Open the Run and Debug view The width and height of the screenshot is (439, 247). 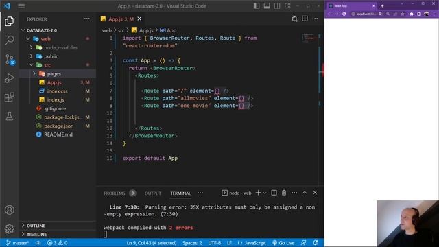pyautogui.click(x=9, y=78)
